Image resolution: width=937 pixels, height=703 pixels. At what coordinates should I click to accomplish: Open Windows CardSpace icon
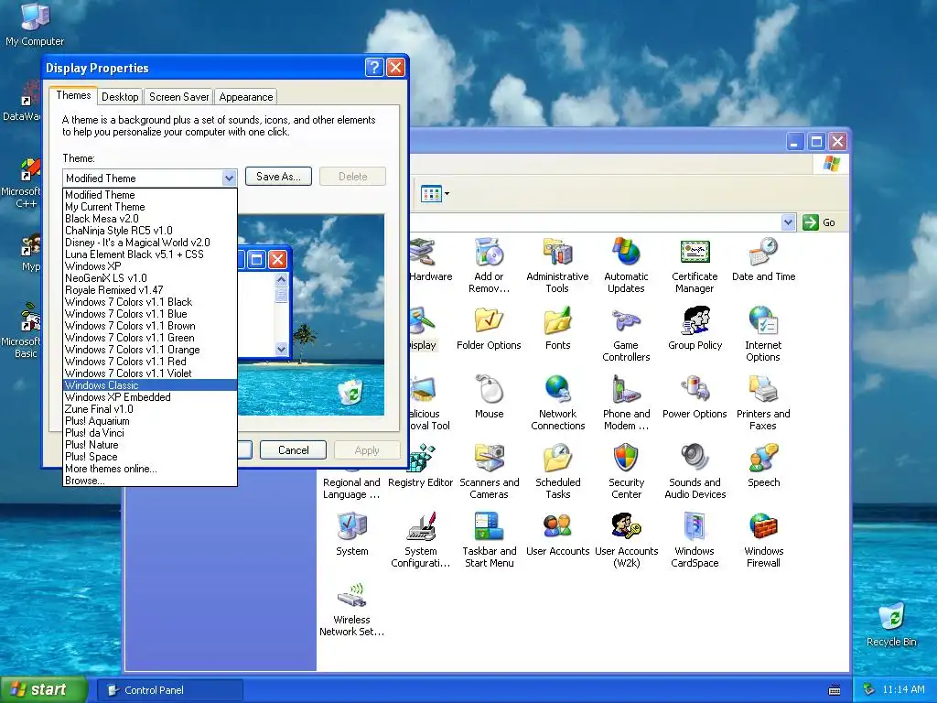(x=695, y=540)
